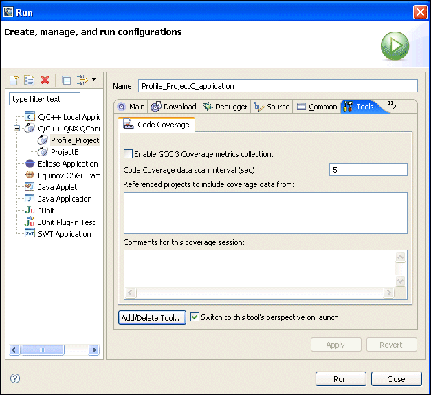
Task: Click the Add/Delete Tool button
Action: pos(152,317)
